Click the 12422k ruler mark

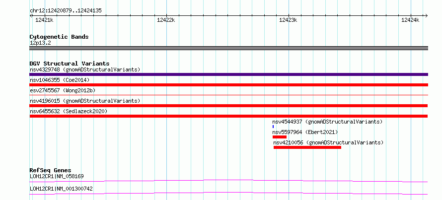(166, 20)
